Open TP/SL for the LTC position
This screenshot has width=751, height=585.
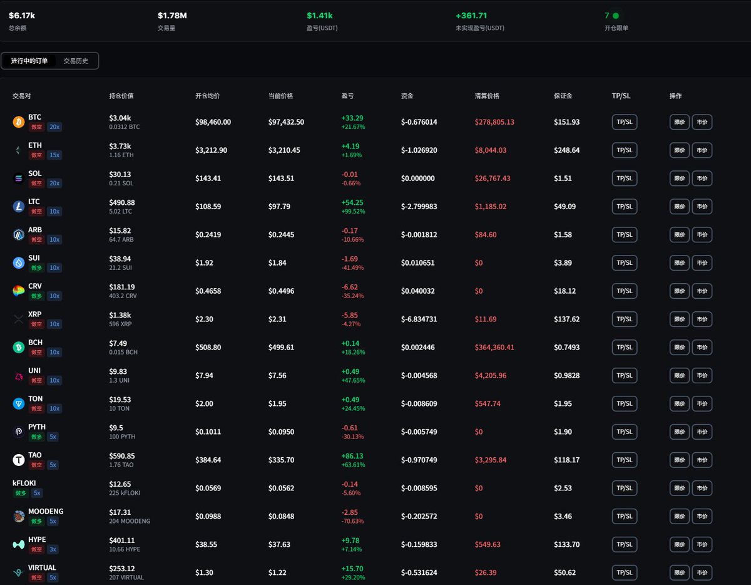(625, 207)
